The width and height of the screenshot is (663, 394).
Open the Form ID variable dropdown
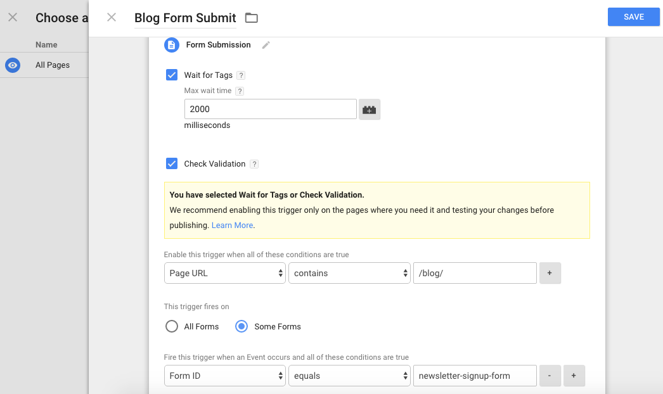coord(224,376)
